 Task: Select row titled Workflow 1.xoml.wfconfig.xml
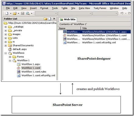[94, 43]
